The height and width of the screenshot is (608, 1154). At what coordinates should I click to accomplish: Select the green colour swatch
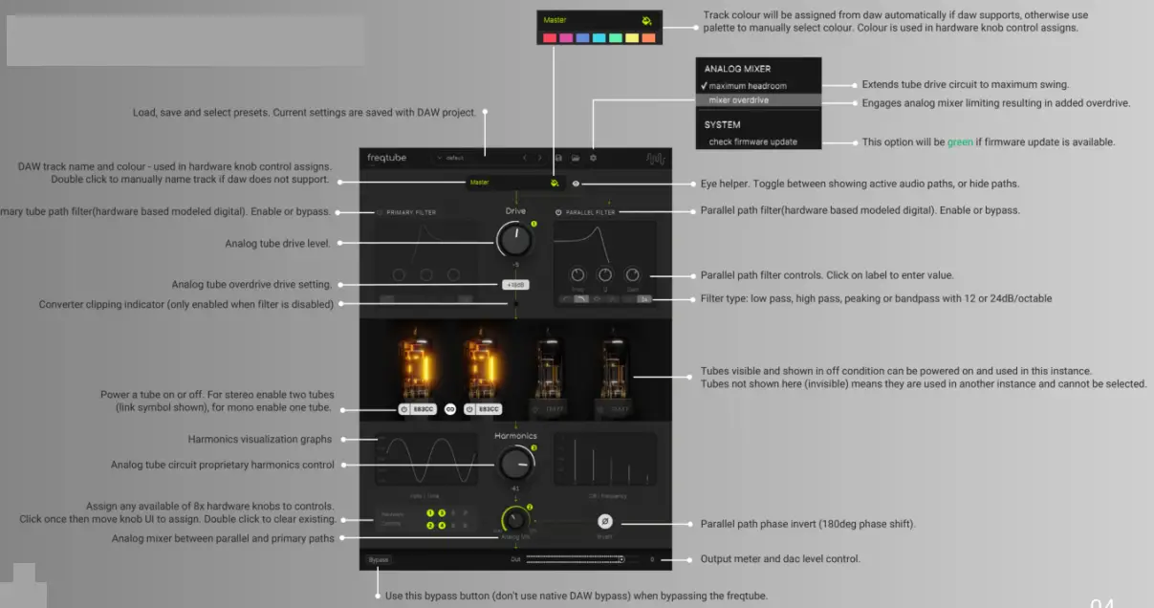coord(615,37)
